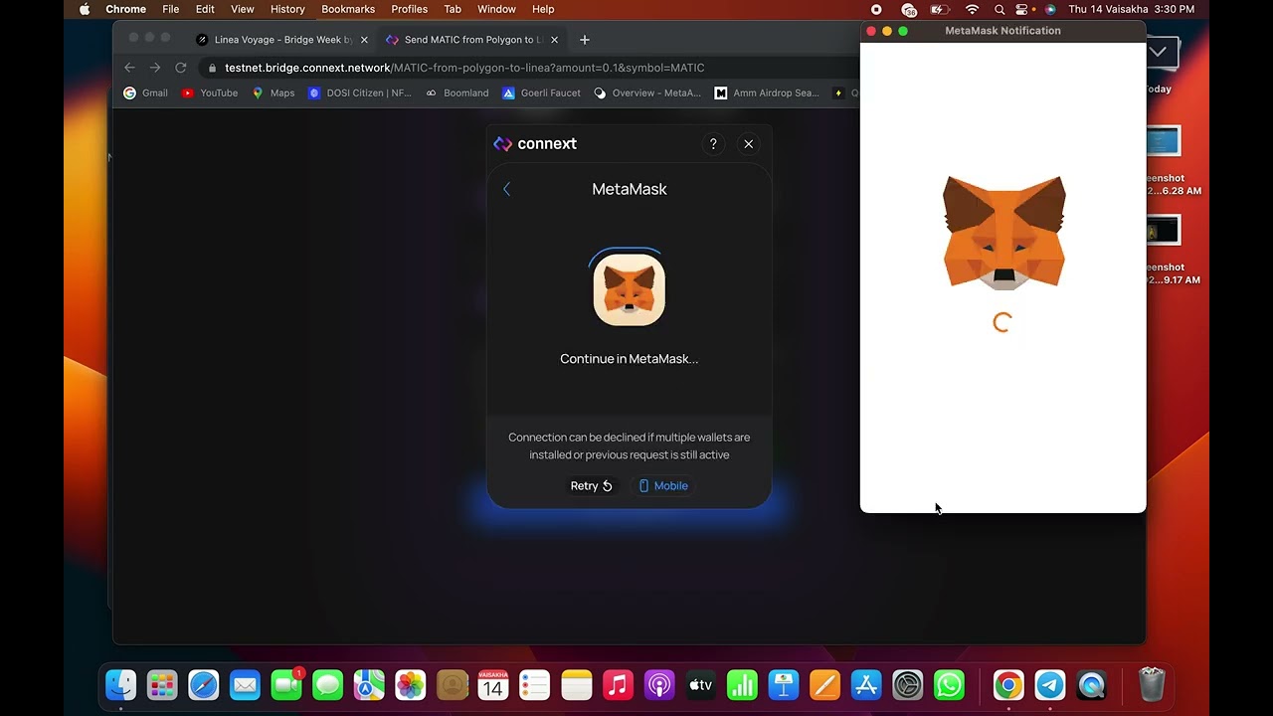This screenshot has width=1273, height=716.
Task: Open the Amm Airdrop Sea... bookmark
Action: coord(767,92)
